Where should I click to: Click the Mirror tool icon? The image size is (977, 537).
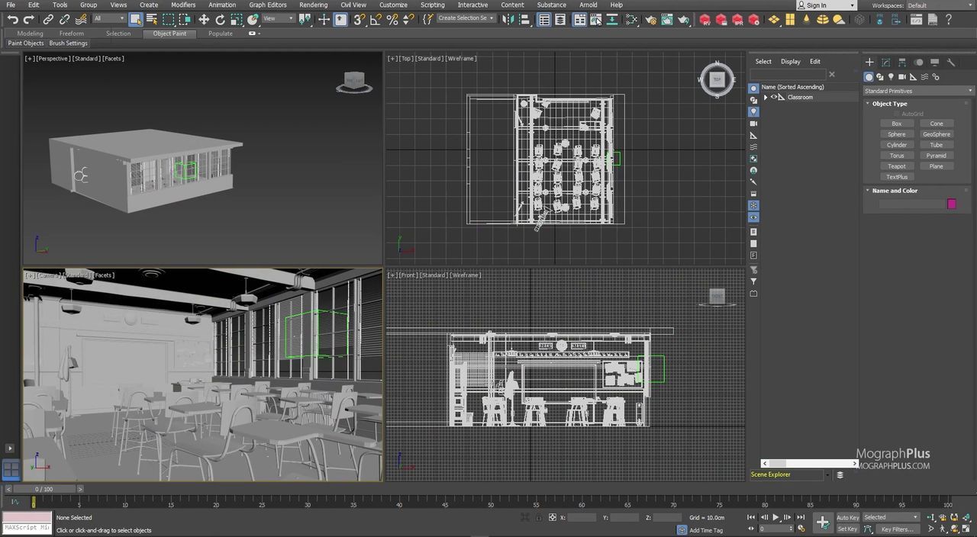[509, 20]
